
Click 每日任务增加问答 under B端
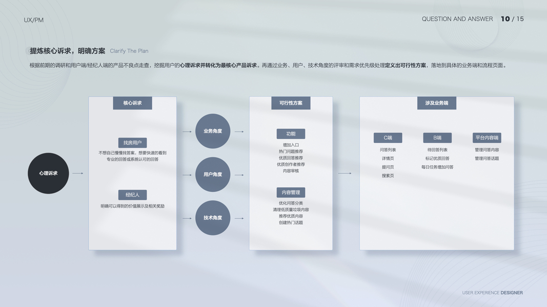click(437, 167)
